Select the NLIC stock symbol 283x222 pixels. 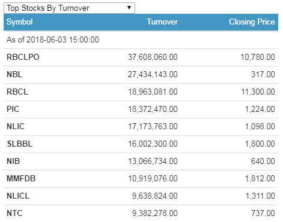tap(16, 127)
